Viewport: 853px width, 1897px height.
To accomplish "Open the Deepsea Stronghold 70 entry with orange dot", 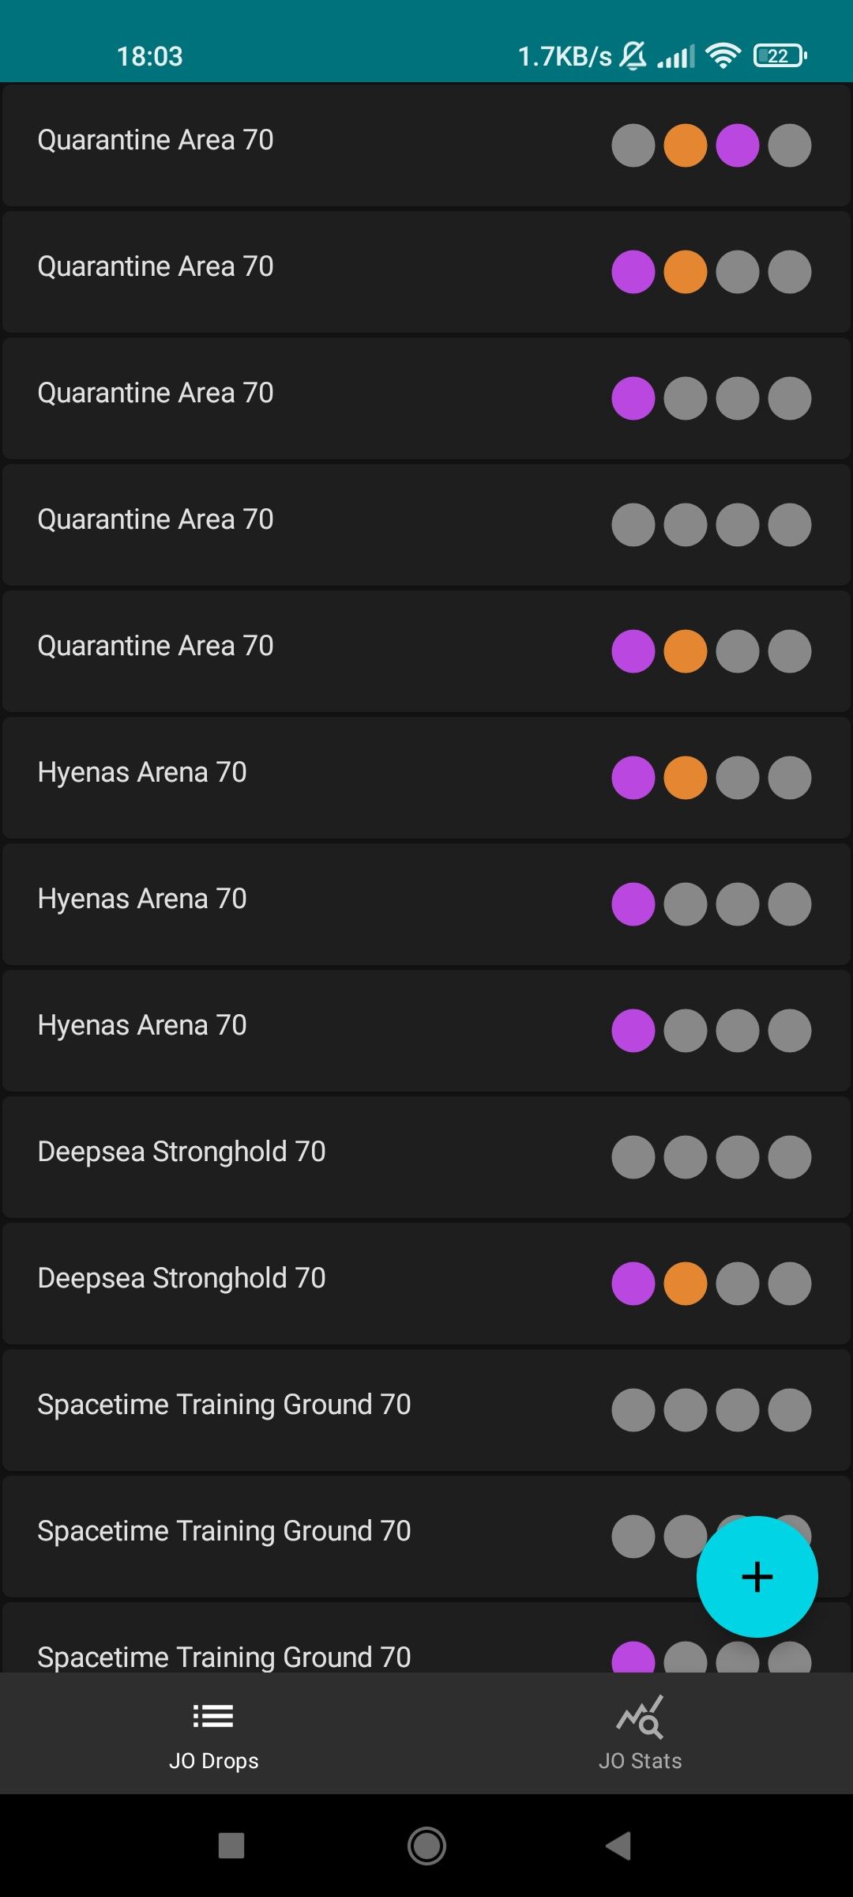I will [426, 1284].
